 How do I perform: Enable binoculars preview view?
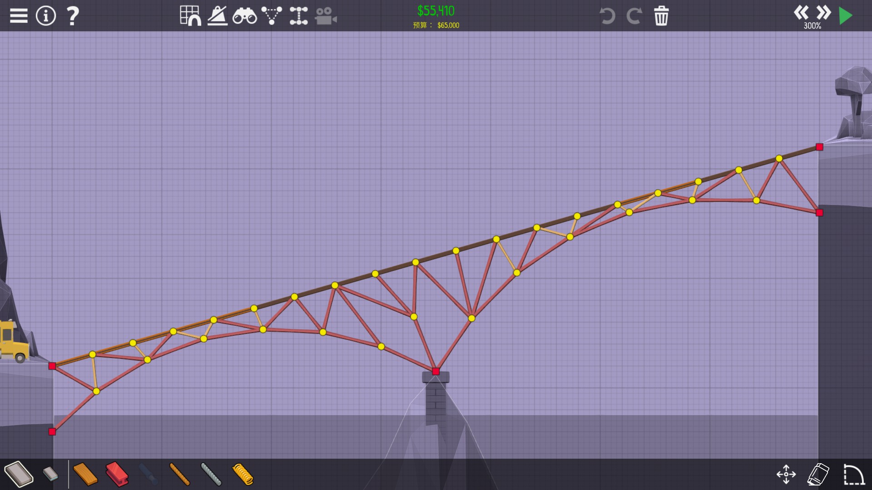[244, 16]
